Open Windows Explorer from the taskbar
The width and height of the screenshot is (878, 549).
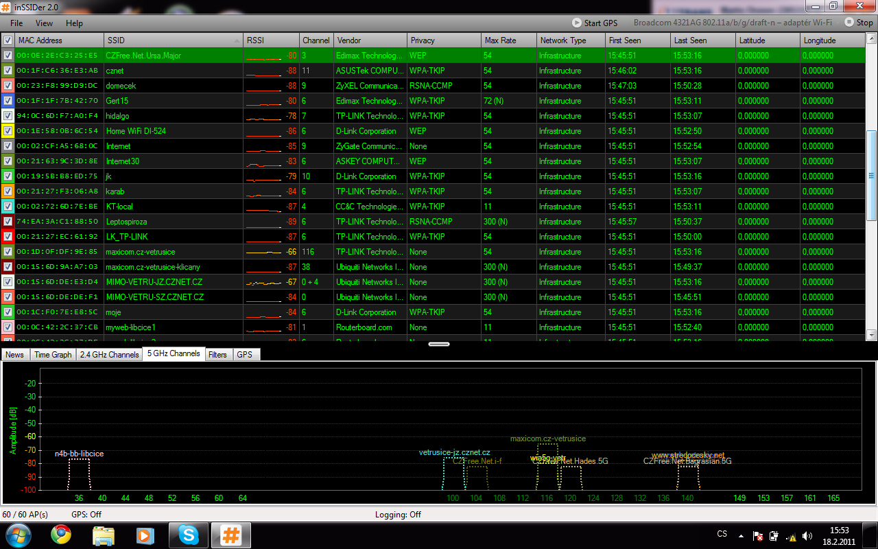tap(104, 535)
